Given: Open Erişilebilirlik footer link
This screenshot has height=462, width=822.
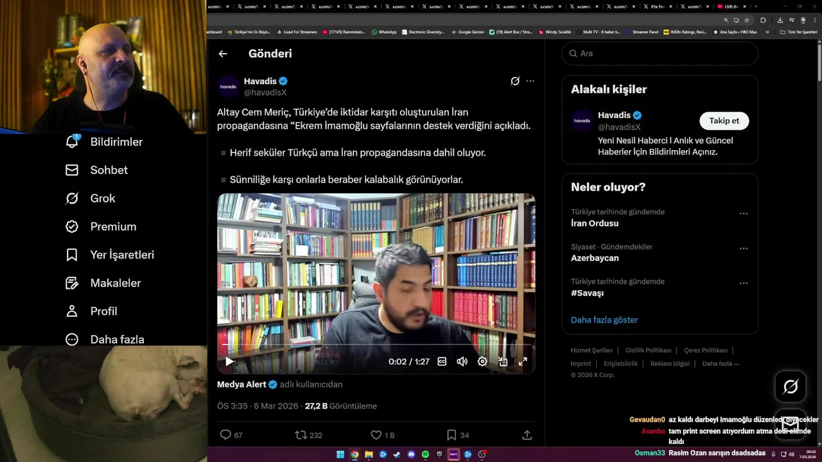Looking at the screenshot, I should pos(621,364).
